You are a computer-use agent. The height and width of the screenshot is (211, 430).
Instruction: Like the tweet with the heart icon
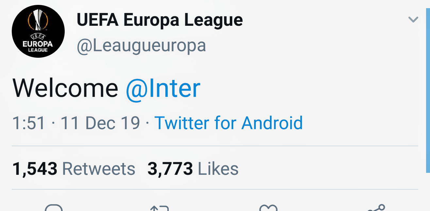click(268, 208)
